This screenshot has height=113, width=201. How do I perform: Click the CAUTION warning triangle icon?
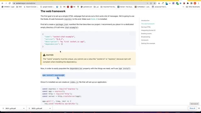point(44,55)
